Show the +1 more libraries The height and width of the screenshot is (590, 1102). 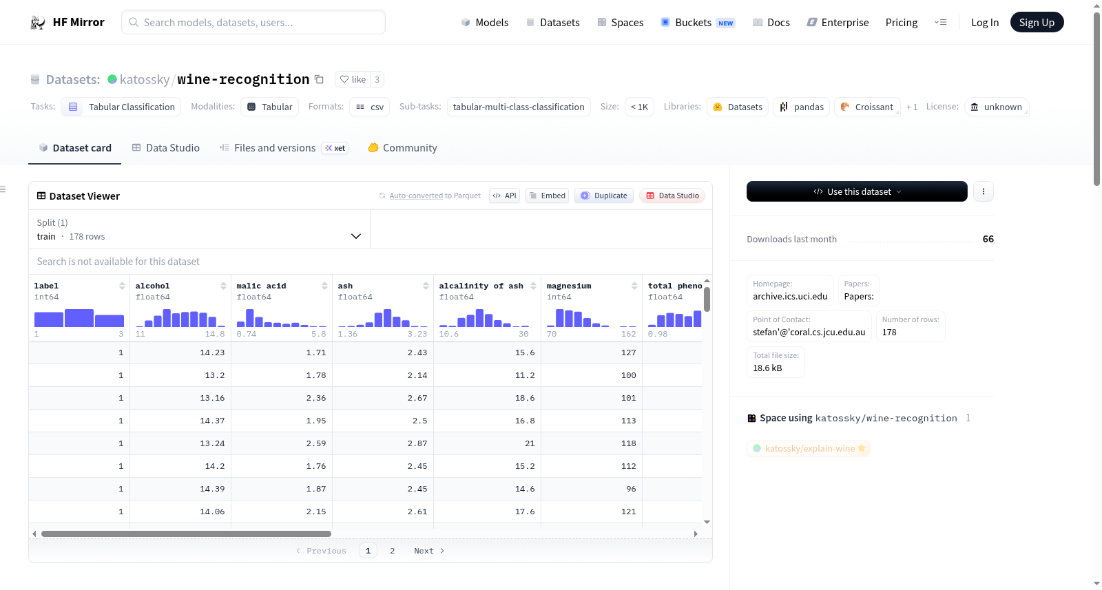[912, 107]
